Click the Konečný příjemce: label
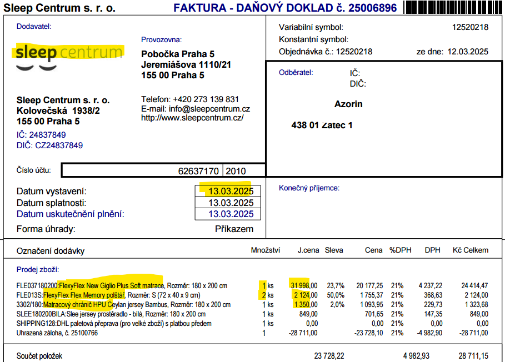 pos(309,188)
